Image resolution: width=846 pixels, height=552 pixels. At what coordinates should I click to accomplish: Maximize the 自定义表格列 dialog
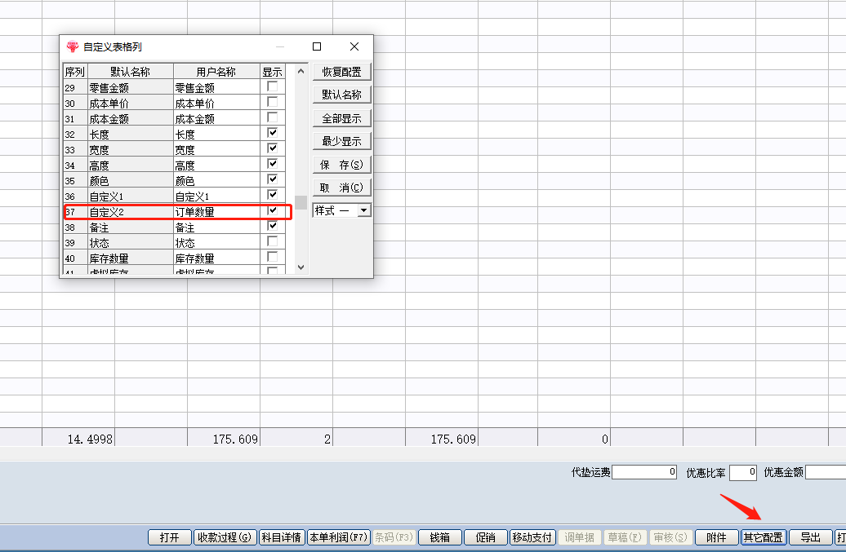[317, 46]
